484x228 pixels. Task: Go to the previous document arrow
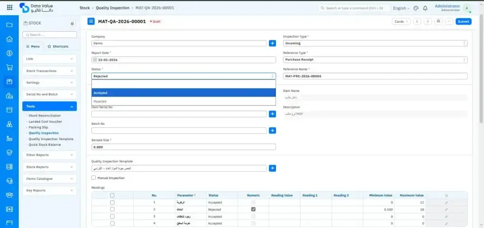click(x=417, y=21)
